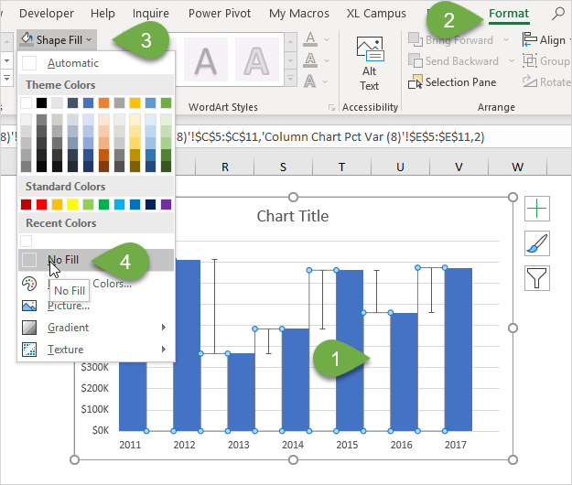This screenshot has height=485, width=572.
Task: Click the Rotate objects button
Action: point(546,82)
